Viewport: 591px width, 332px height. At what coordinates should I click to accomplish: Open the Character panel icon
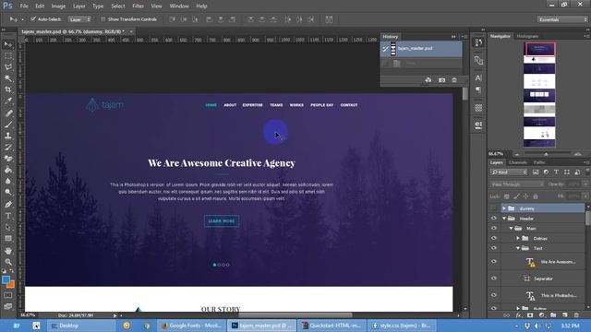[478, 77]
